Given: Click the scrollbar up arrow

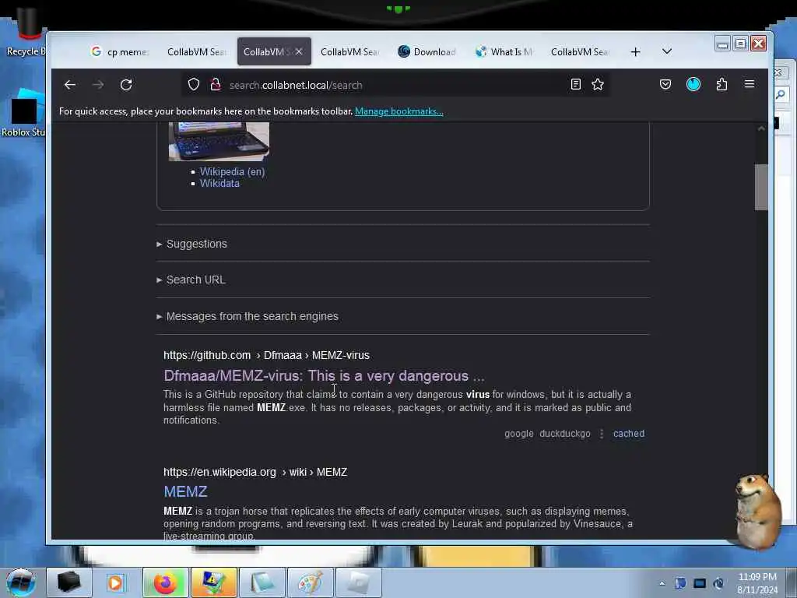Looking at the screenshot, I should pyautogui.click(x=761, y=128).
